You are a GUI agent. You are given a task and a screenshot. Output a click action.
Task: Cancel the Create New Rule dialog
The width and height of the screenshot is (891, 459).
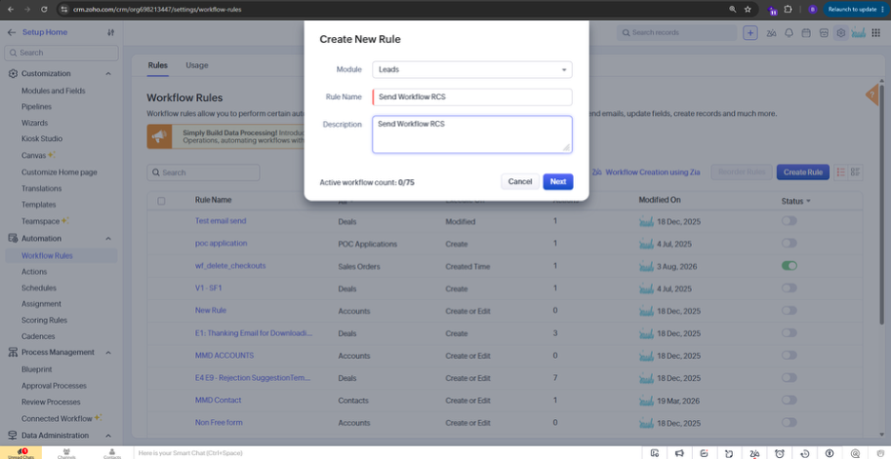(x=520, y=182)
